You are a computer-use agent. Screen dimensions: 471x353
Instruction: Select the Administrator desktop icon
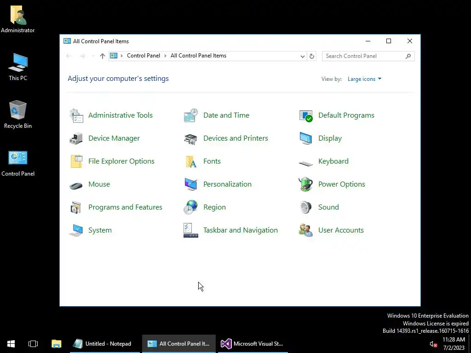coord(18,19)
